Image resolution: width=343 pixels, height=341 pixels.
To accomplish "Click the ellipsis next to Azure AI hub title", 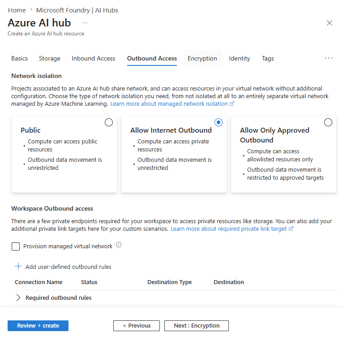I will (85, 23).
